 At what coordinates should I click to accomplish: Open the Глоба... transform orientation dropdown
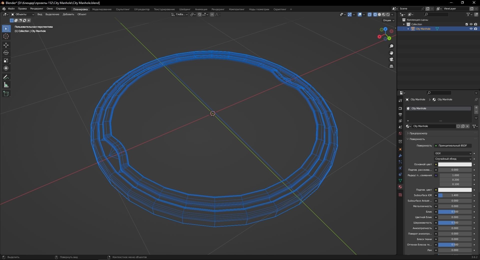click(x=180, y=14)
